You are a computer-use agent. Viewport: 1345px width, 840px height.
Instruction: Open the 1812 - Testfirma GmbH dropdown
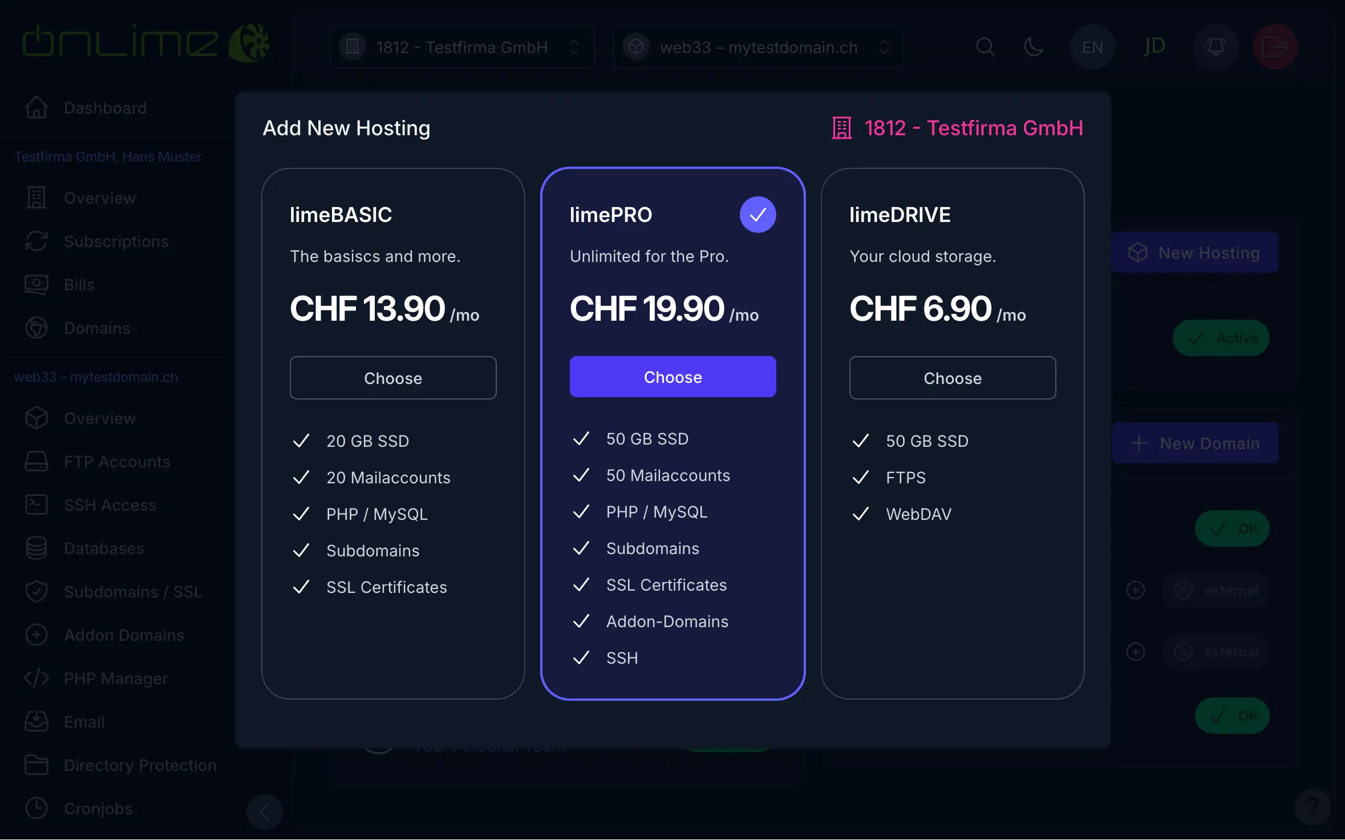coord(462,47)
